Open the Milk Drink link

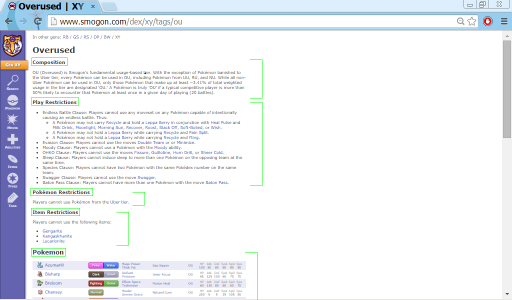coord(62,127)
